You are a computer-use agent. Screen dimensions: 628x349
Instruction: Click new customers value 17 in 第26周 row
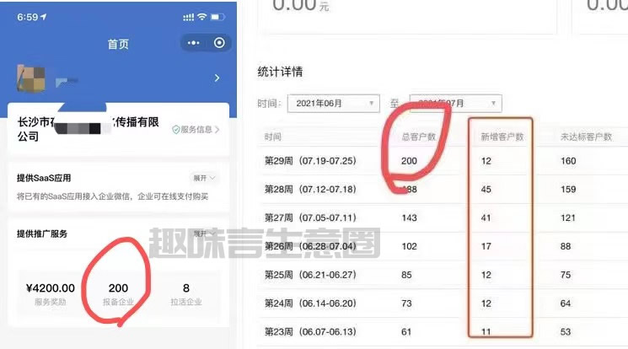[486, 246]
